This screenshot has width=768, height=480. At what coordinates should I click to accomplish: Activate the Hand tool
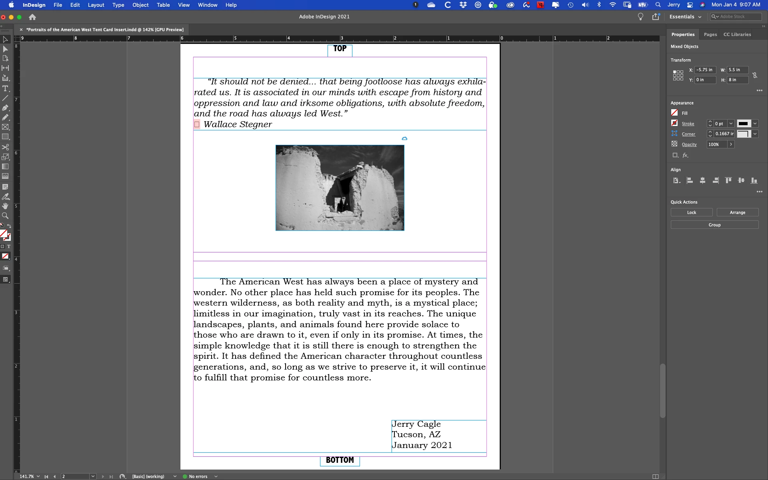pos(5,206)
